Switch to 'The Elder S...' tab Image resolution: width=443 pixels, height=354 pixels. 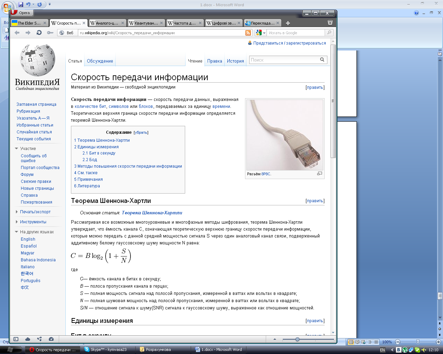(x=29, y=23)
